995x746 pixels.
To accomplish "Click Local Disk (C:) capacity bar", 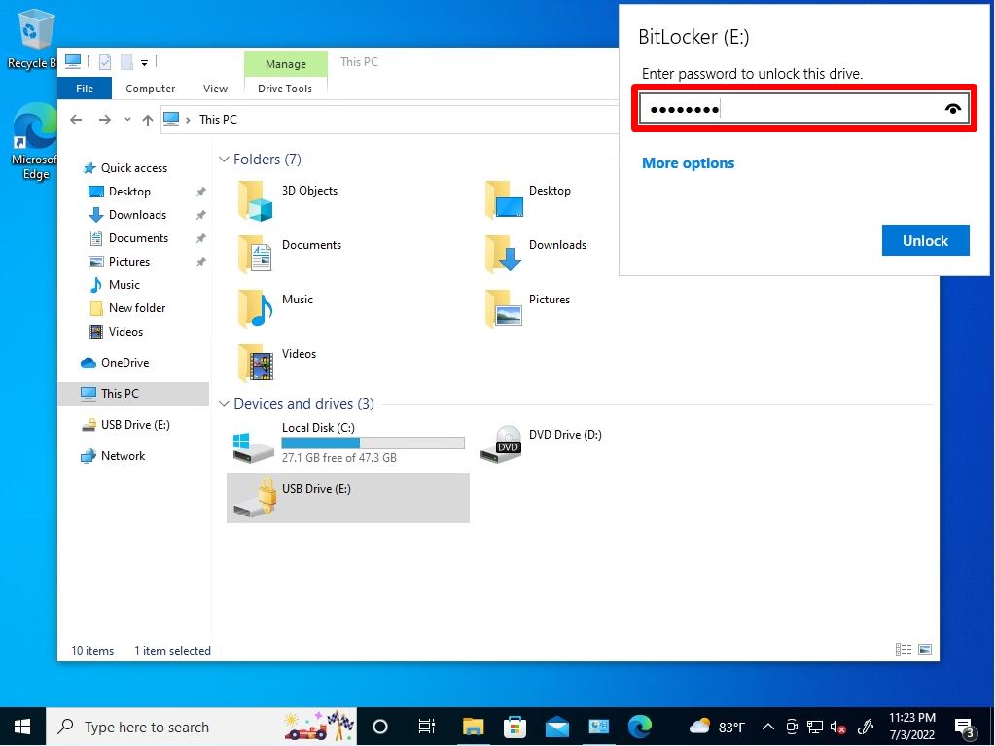I will [x=373, y=443].
